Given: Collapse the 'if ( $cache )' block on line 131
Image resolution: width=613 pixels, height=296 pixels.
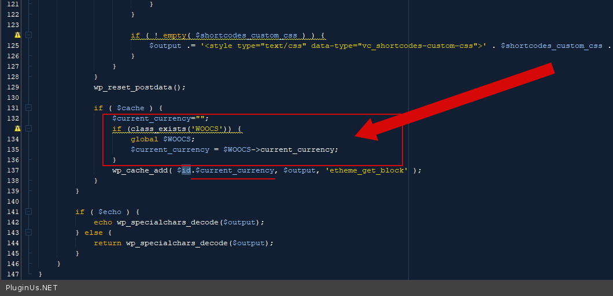Looking at the screenshot, I should 28,108.
